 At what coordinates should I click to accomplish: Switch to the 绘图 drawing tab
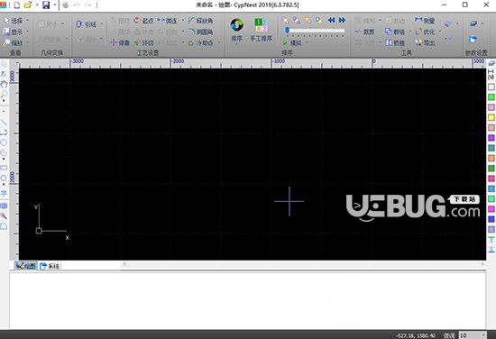pyautogui.click(x=26, y=266)
